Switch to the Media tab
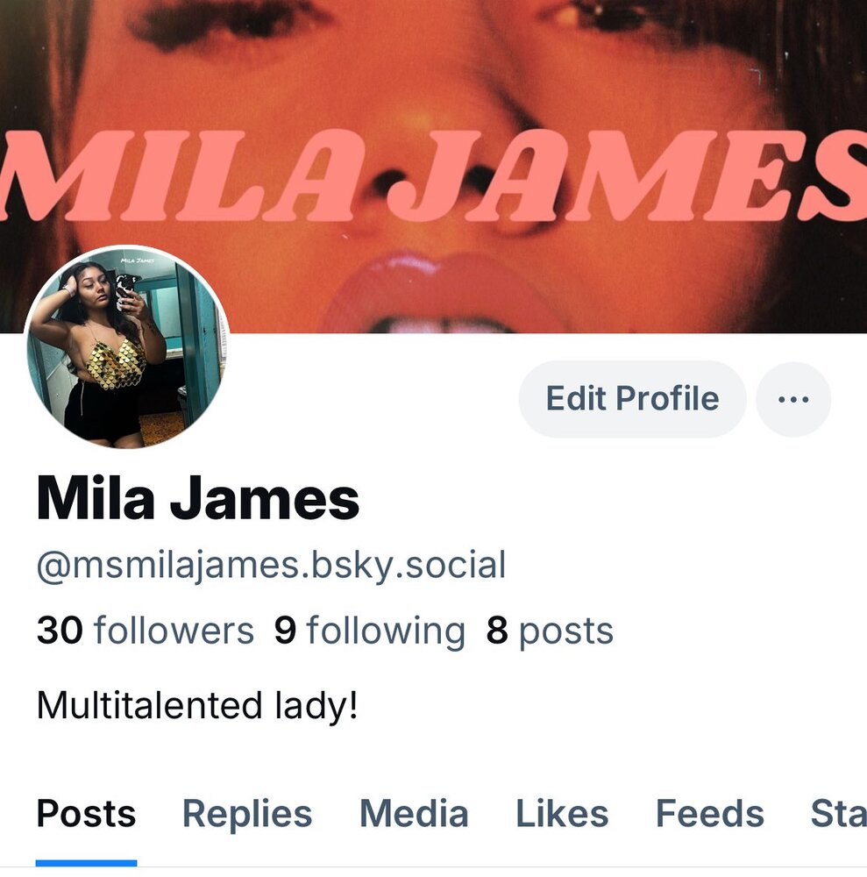 pos(414,814)
